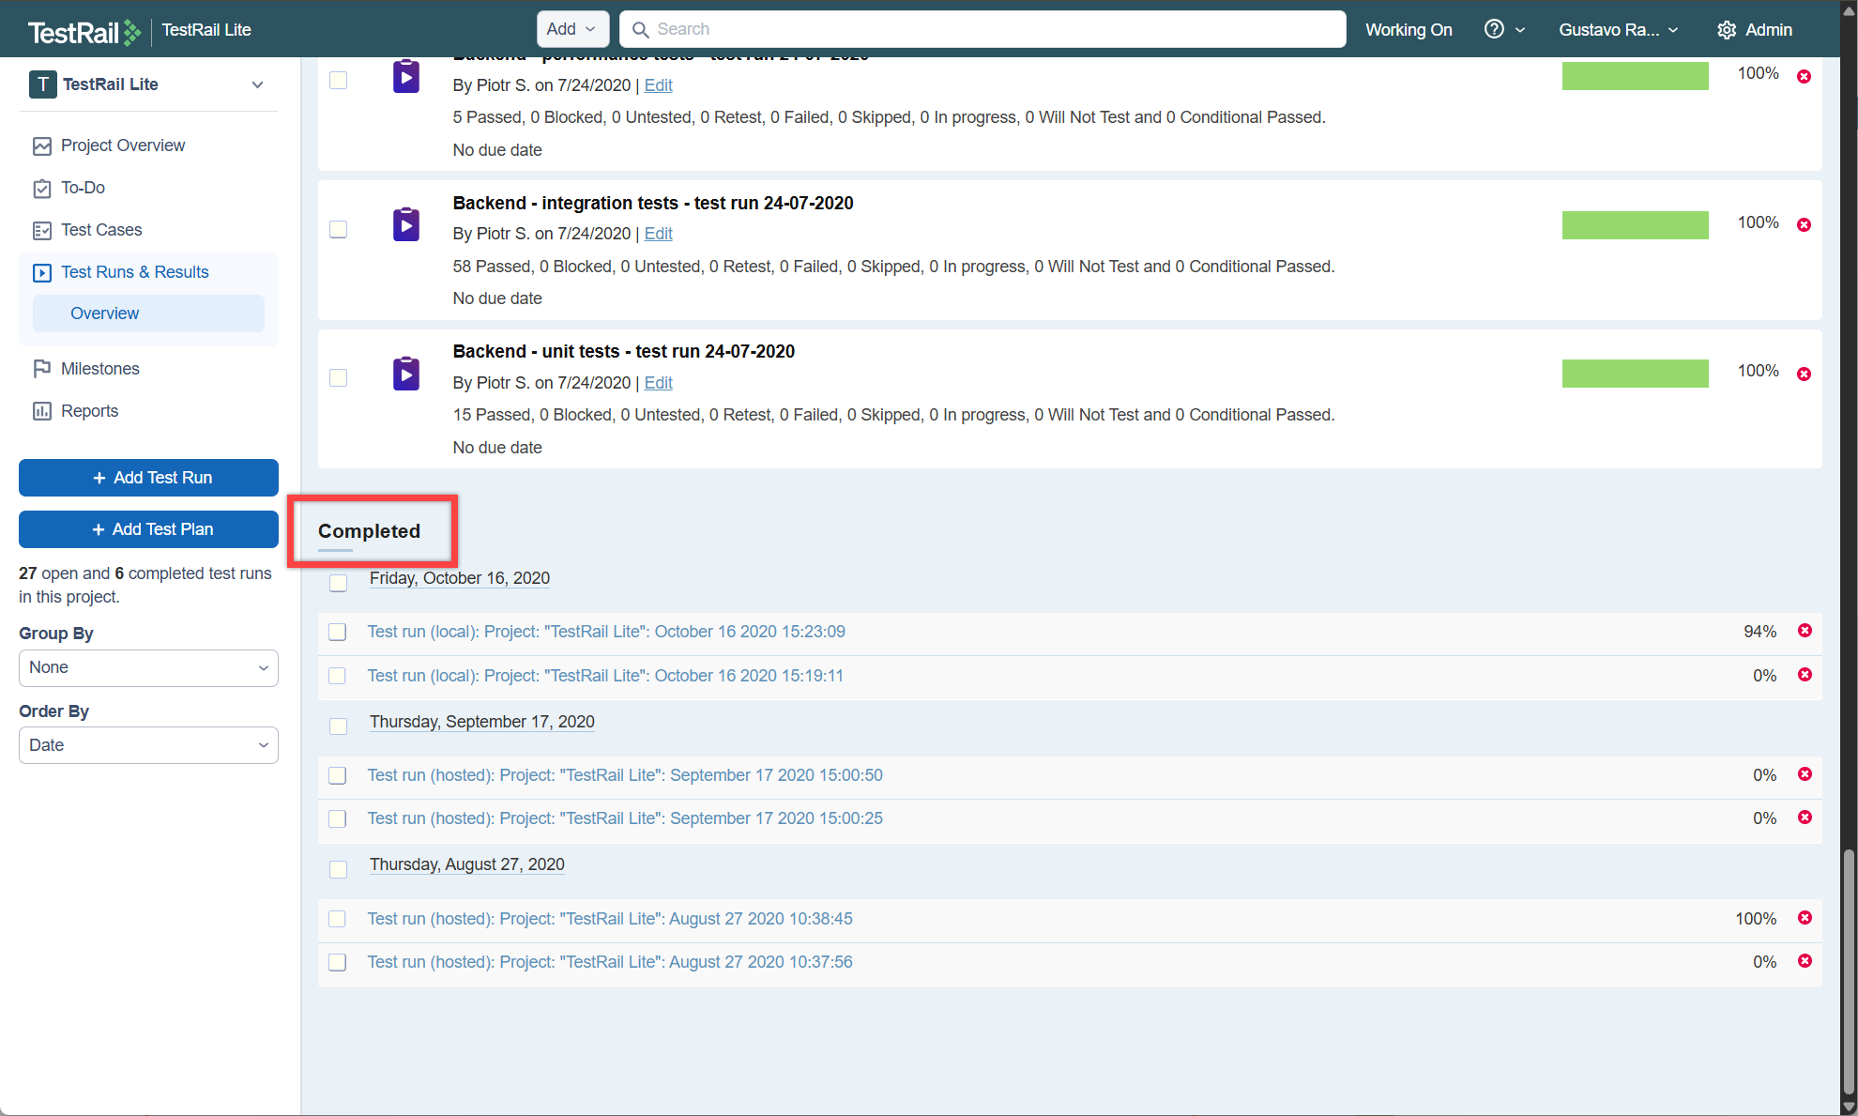The height and width of the screenshot is (1116, 1858).
Task: Click the Backend unit tests run icon
Action: pos(405,374)
